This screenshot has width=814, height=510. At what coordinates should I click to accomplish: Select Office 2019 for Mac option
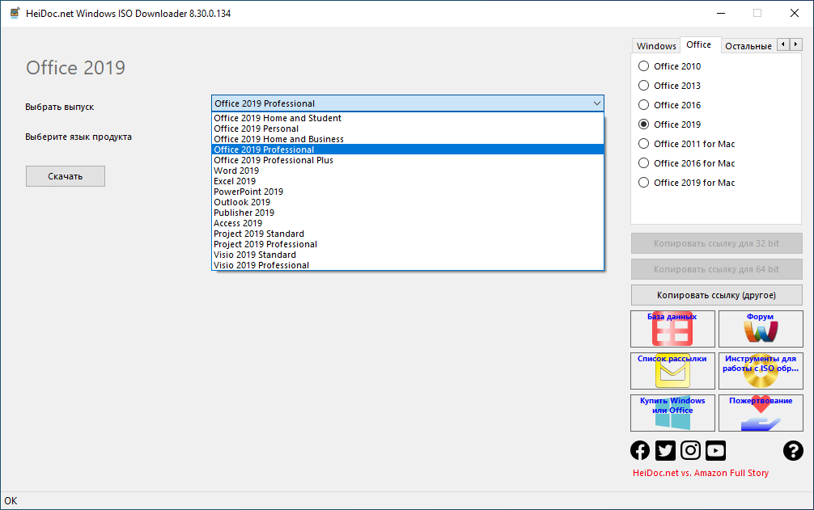643,183
